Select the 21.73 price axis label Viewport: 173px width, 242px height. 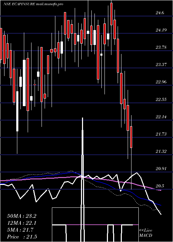161,134
